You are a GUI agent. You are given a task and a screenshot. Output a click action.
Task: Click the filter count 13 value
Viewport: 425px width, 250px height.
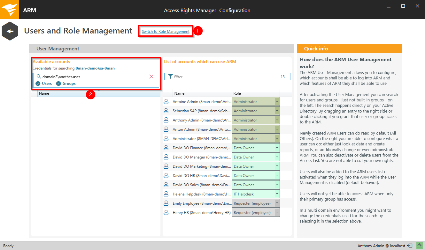(x=282, y=77)
